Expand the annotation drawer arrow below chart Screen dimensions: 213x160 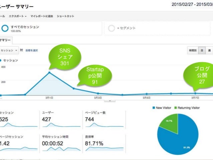pos(110,101)
